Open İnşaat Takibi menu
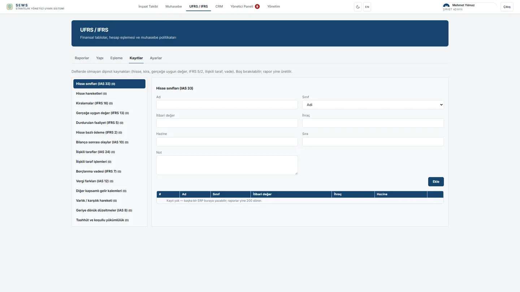Viewport: 520px width, 292px height. 148,6
